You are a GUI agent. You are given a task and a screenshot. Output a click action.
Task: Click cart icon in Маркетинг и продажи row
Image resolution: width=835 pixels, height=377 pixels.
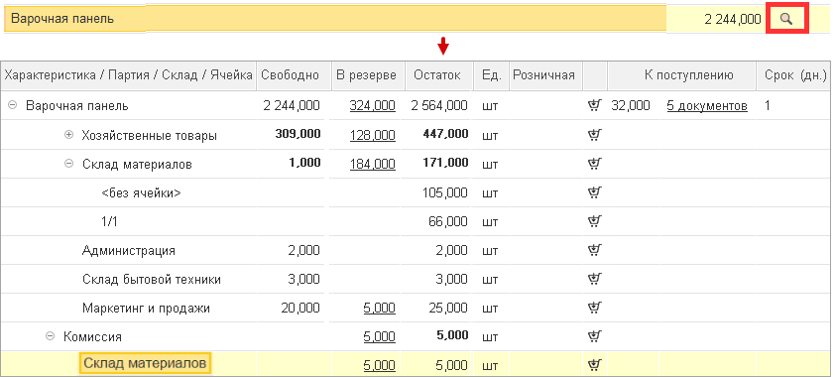tap(594, 308)
